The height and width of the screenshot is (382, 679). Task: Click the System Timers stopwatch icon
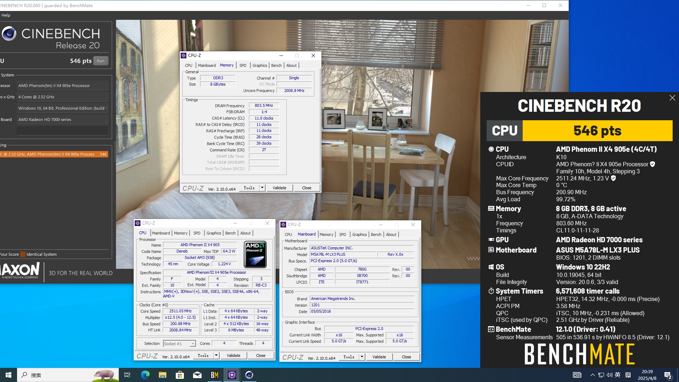pos(491,291)
